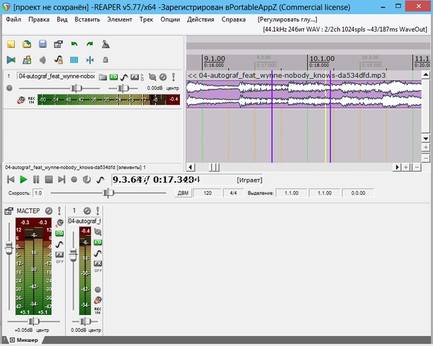Click the track 1 name field
433x346 pixels.
coord(57,76)
